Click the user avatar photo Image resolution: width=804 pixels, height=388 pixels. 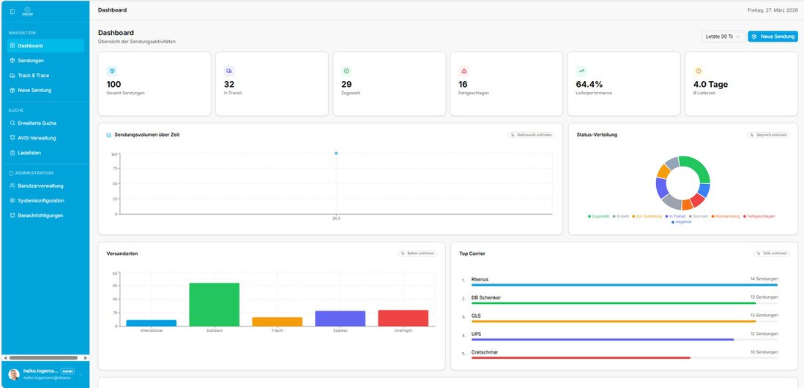[x=14, y=374]
